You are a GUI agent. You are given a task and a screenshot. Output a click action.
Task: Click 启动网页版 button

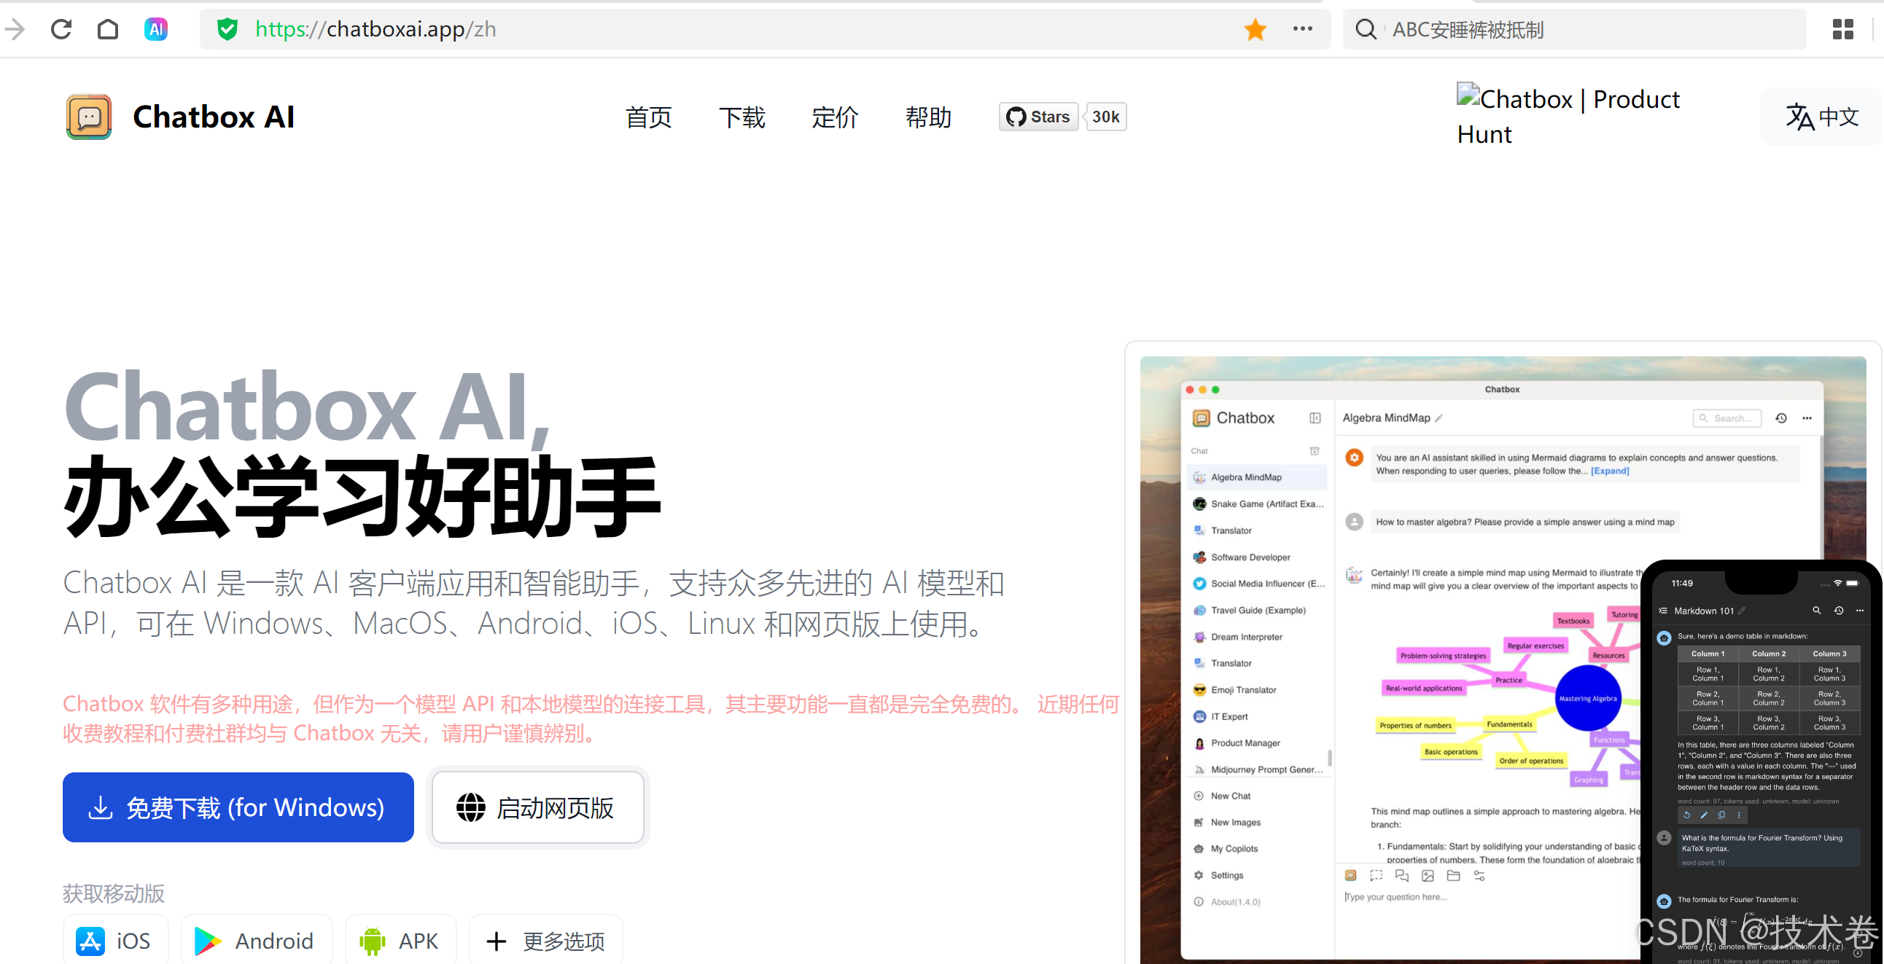coord(538,807)
